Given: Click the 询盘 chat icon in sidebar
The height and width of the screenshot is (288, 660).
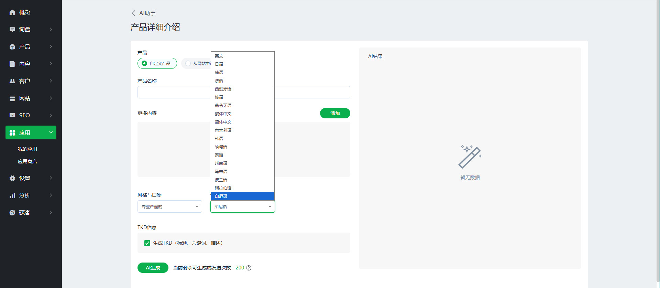Looking at the screenshot, I should (12, 30).
